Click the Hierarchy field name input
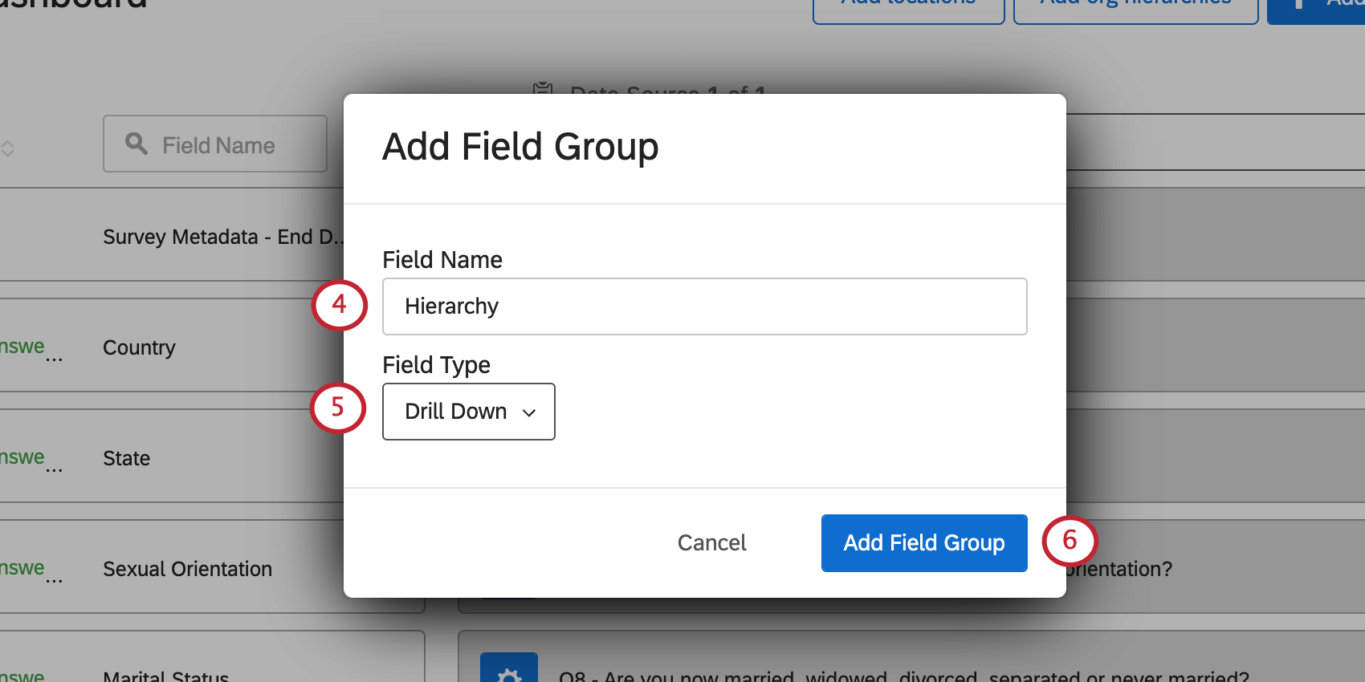 [x=704, y=306]
